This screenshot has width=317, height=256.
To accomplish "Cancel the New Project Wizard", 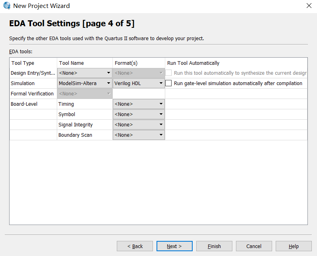I will pos(254,246).
